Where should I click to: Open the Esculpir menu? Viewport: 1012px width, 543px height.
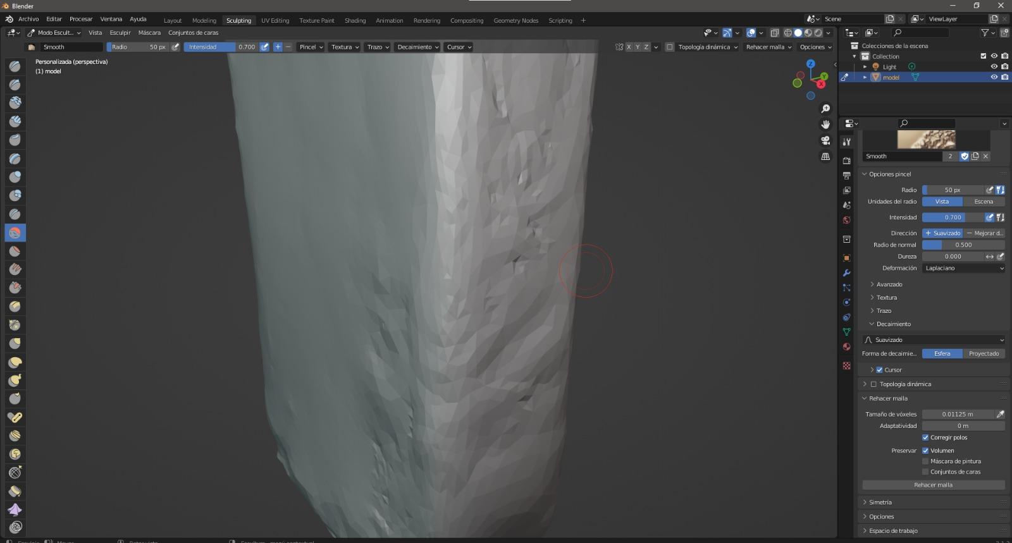(x=120, y=33)
